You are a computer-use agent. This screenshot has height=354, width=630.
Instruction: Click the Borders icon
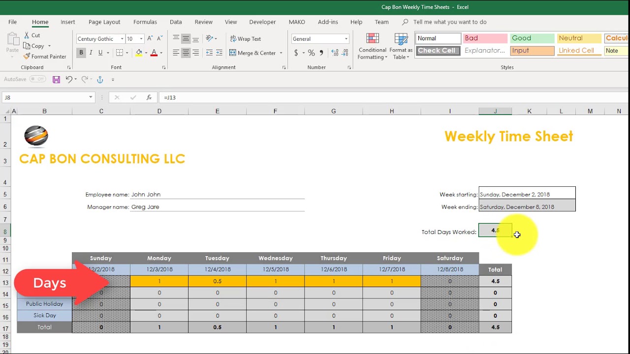tap(119, 53)
